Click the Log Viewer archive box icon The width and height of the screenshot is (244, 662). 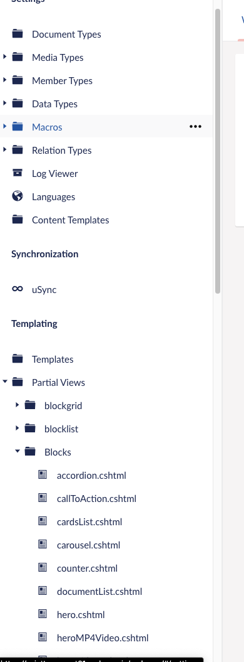point(18,173)
